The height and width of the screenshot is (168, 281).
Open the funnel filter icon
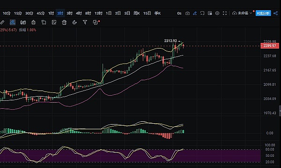(x=85, y=22)
